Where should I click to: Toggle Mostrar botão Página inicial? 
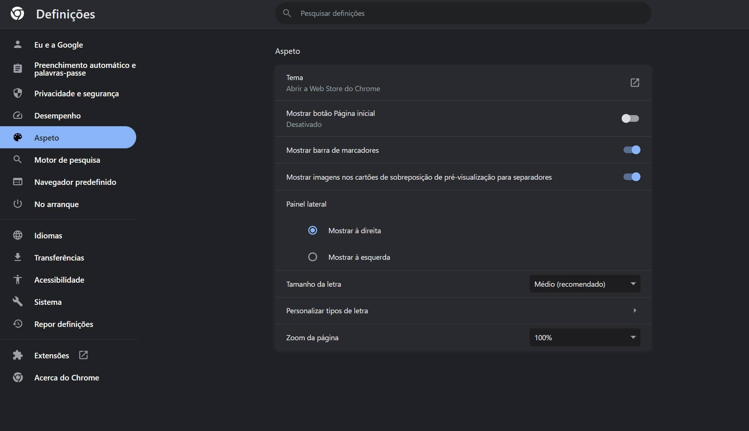pos(630,118)
